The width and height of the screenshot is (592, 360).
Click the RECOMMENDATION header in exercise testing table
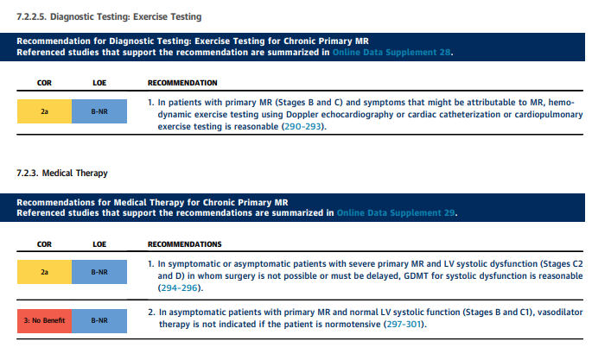click(x=182, y=83)
